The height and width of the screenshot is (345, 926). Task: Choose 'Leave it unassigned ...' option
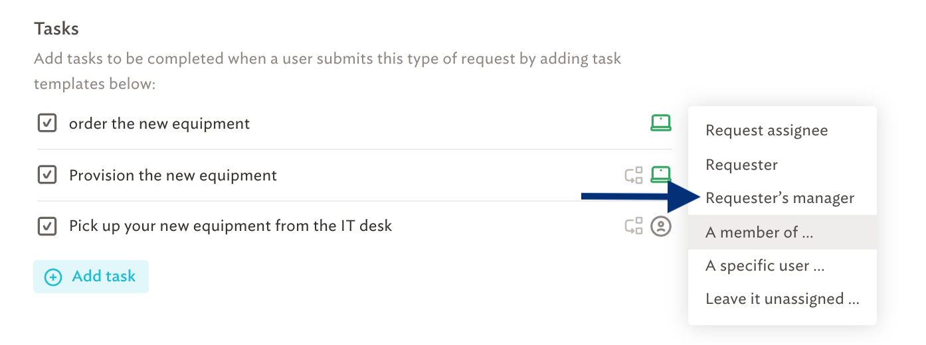pos(783,299)
